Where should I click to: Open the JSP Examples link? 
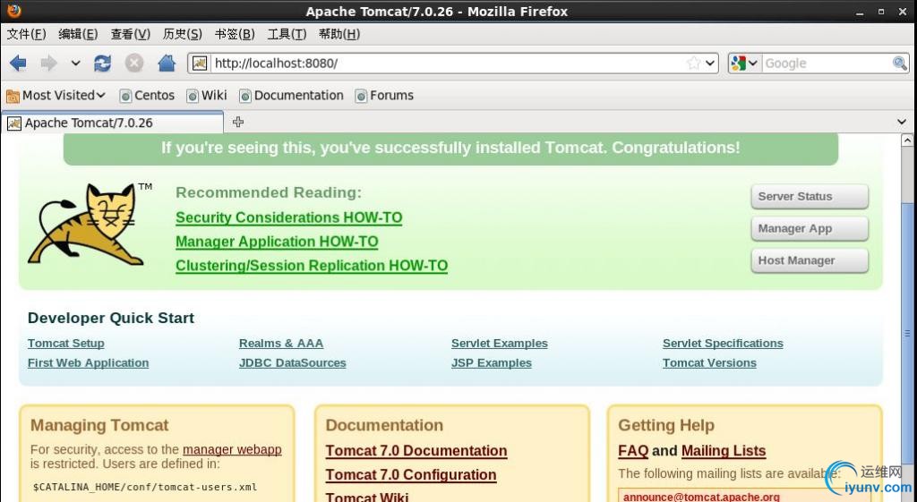[492, 363]
